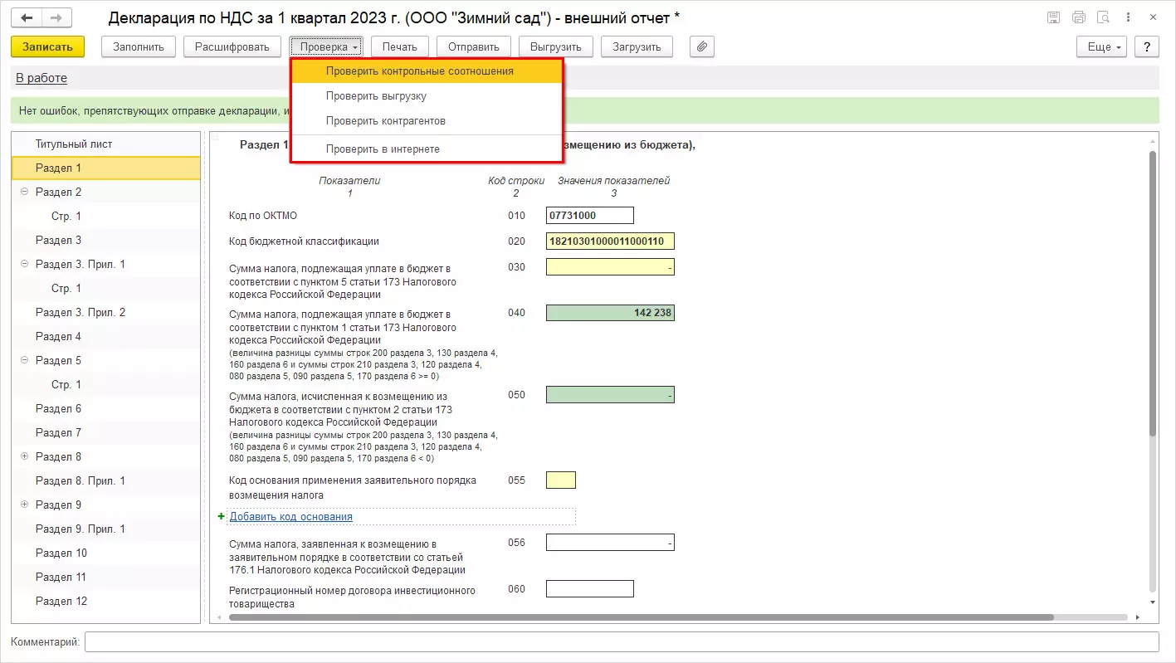This screenshot has height=663, width=1176.
Task: Select Раздел 9 in the section tree
Action: pos(106,505)
